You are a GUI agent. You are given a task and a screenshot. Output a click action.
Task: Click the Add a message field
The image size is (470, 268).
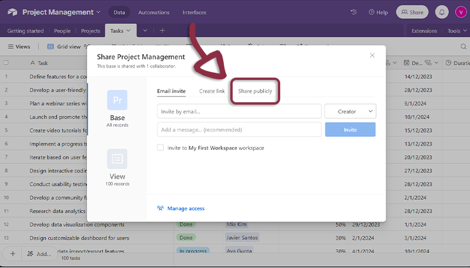tap(239, 129)
